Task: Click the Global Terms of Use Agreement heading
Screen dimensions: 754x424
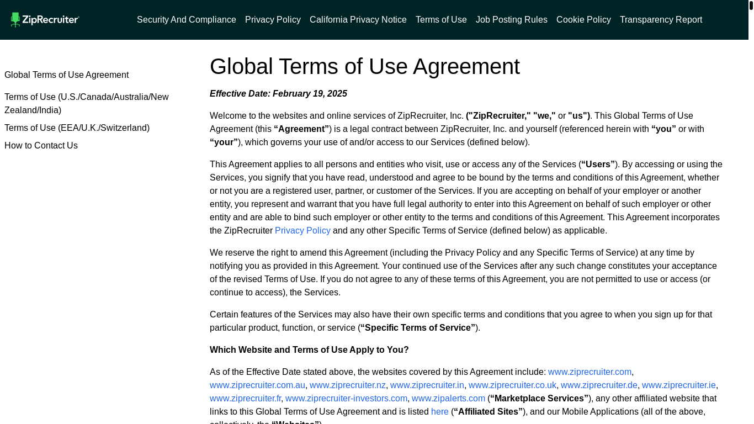Action: click(365, 67)
